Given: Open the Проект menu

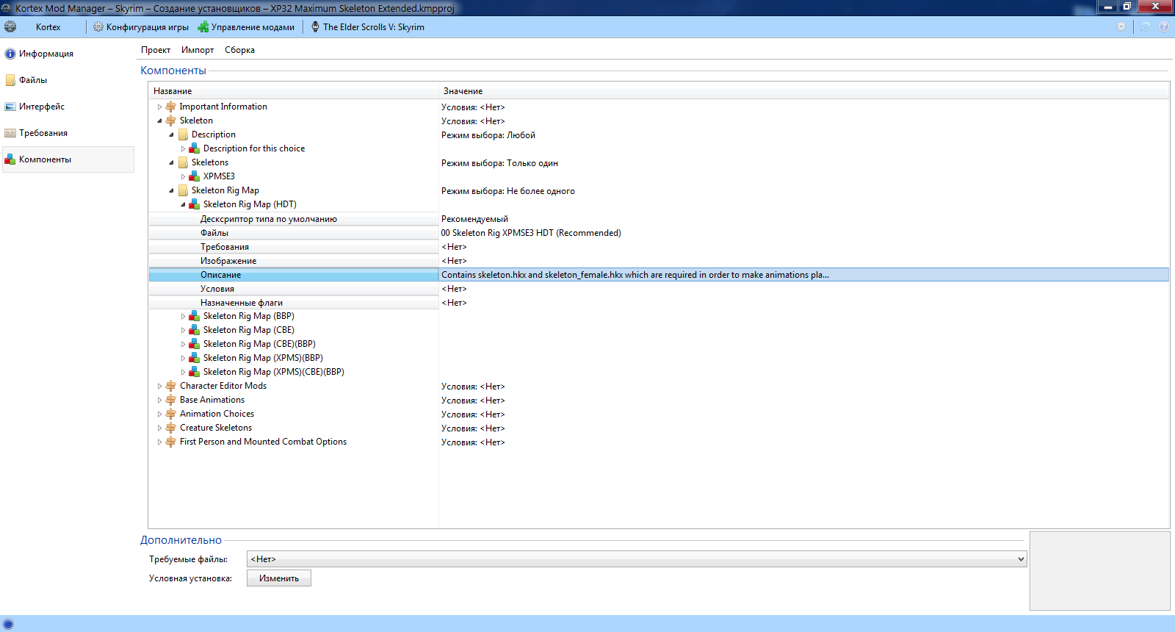Looking at the screenshot, I should [x=156, y=50].
